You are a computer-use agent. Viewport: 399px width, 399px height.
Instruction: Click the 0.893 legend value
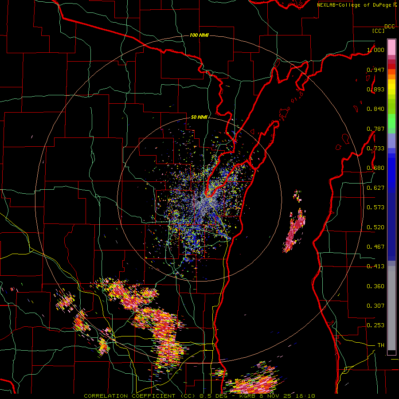click(x=376, y=89)
